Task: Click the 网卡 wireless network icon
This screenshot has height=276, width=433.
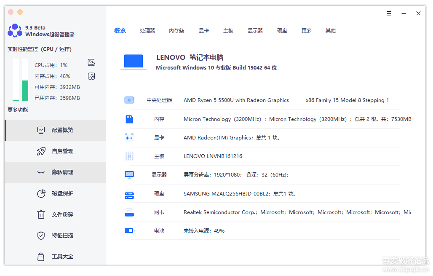Action: pyautogui.click(x=129, y=212)
